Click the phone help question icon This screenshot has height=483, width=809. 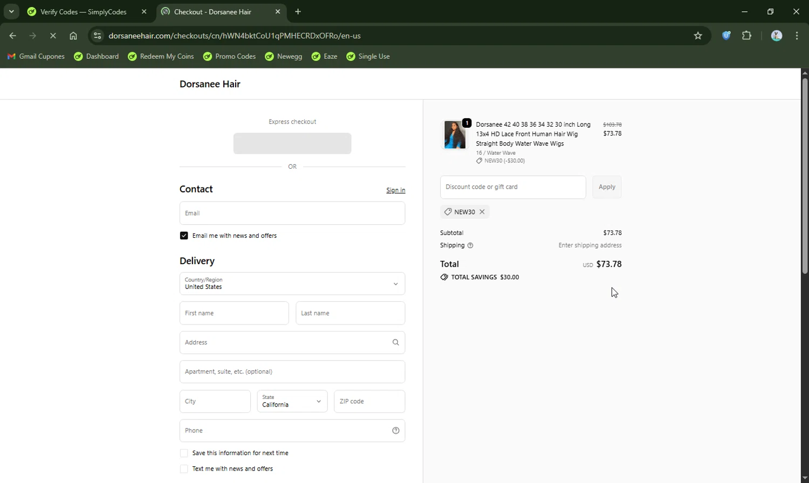[396, 431]
